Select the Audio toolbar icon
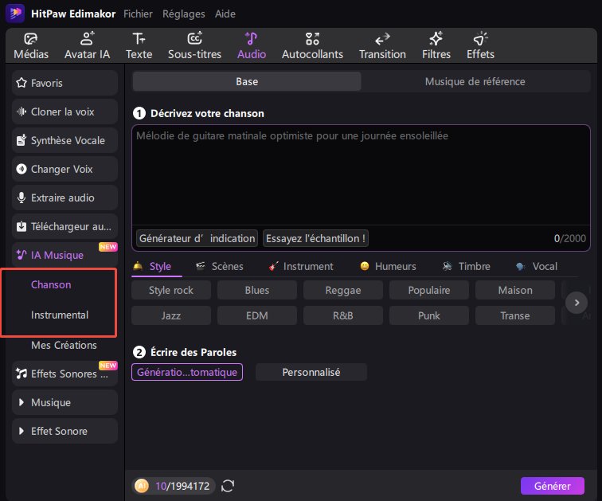The image size is (602, 501). pos(252,39)
